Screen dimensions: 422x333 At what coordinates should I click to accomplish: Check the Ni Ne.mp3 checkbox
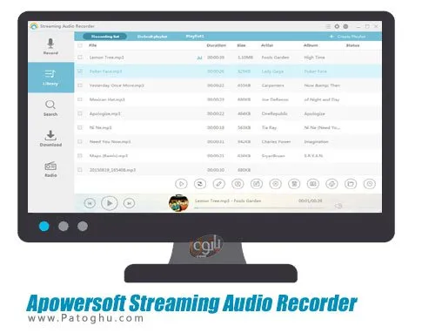(80, 127)
